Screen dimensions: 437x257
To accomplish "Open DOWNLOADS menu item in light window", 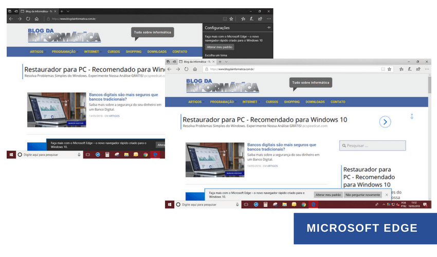I will tap(315, 102).
